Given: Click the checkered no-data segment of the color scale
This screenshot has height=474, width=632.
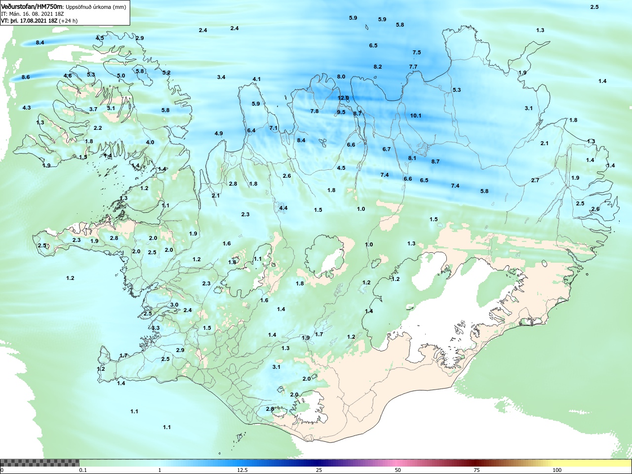Looking at the screenshot, I should pyautogui.click(x=39, y=463).
